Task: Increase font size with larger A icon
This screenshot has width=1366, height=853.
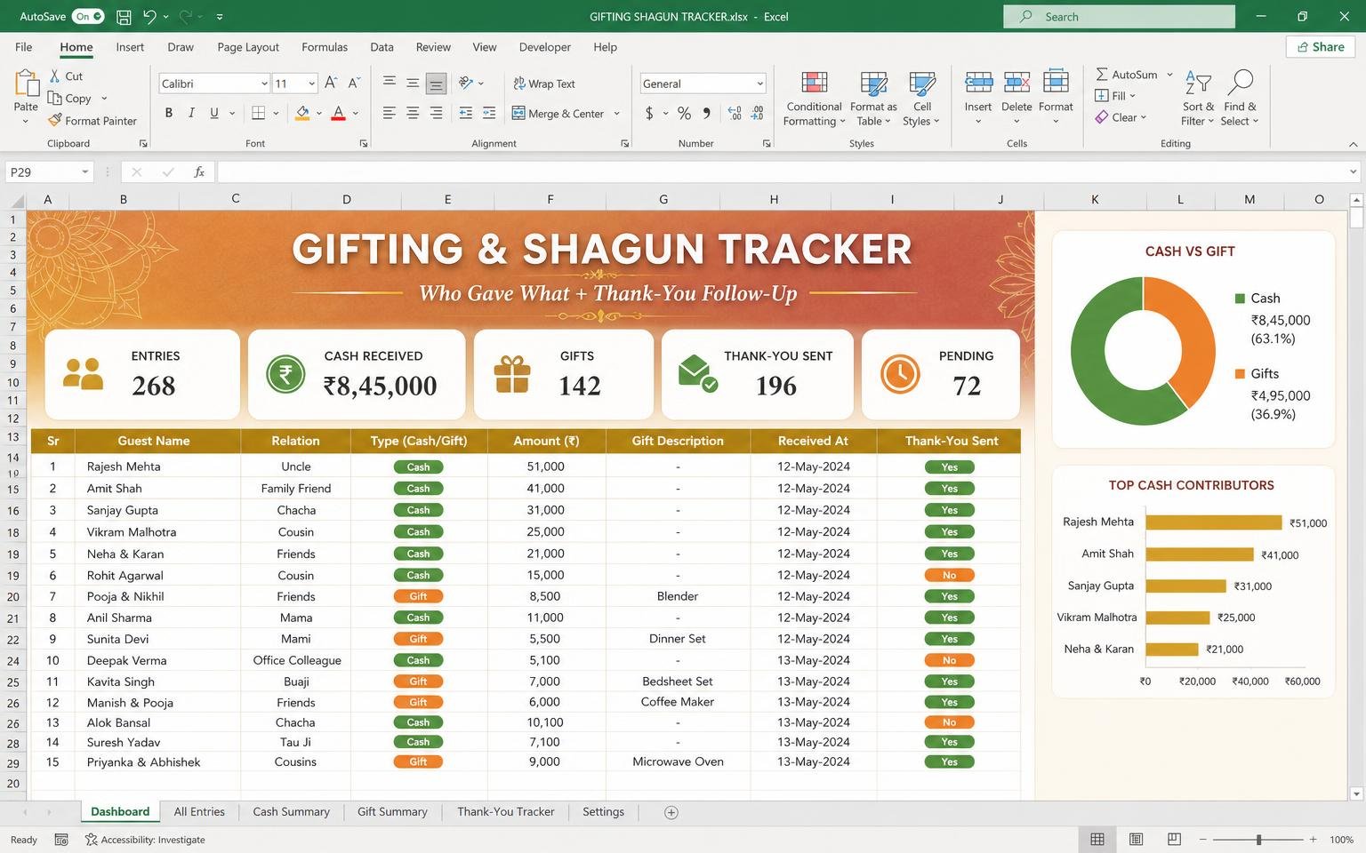Action: [x=331, y=83]
